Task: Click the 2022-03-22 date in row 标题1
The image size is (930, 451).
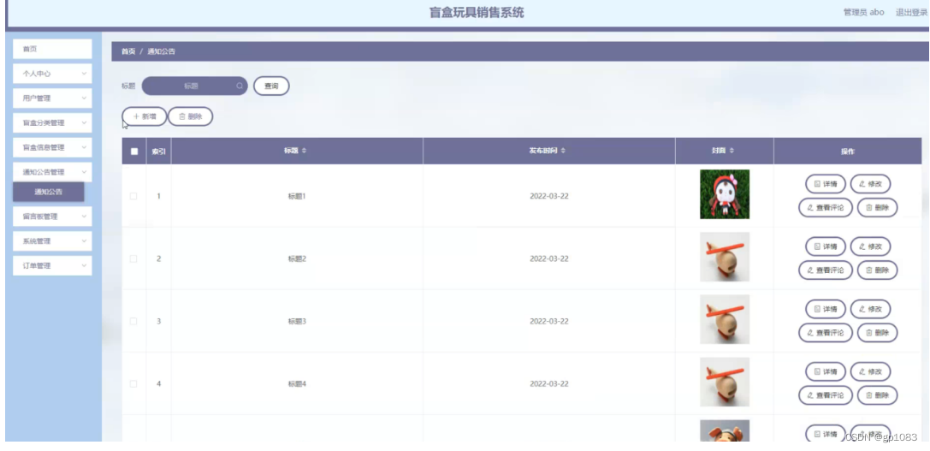Action: point(548,196)
